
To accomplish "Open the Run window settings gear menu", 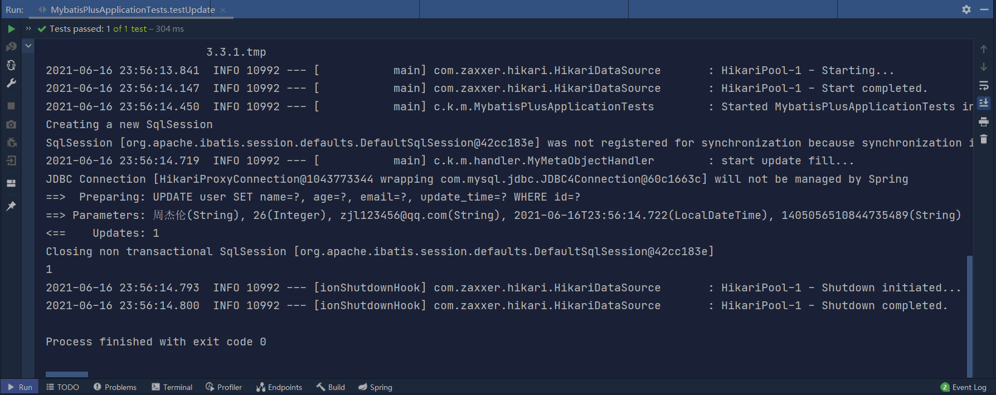I will [966, 9].
